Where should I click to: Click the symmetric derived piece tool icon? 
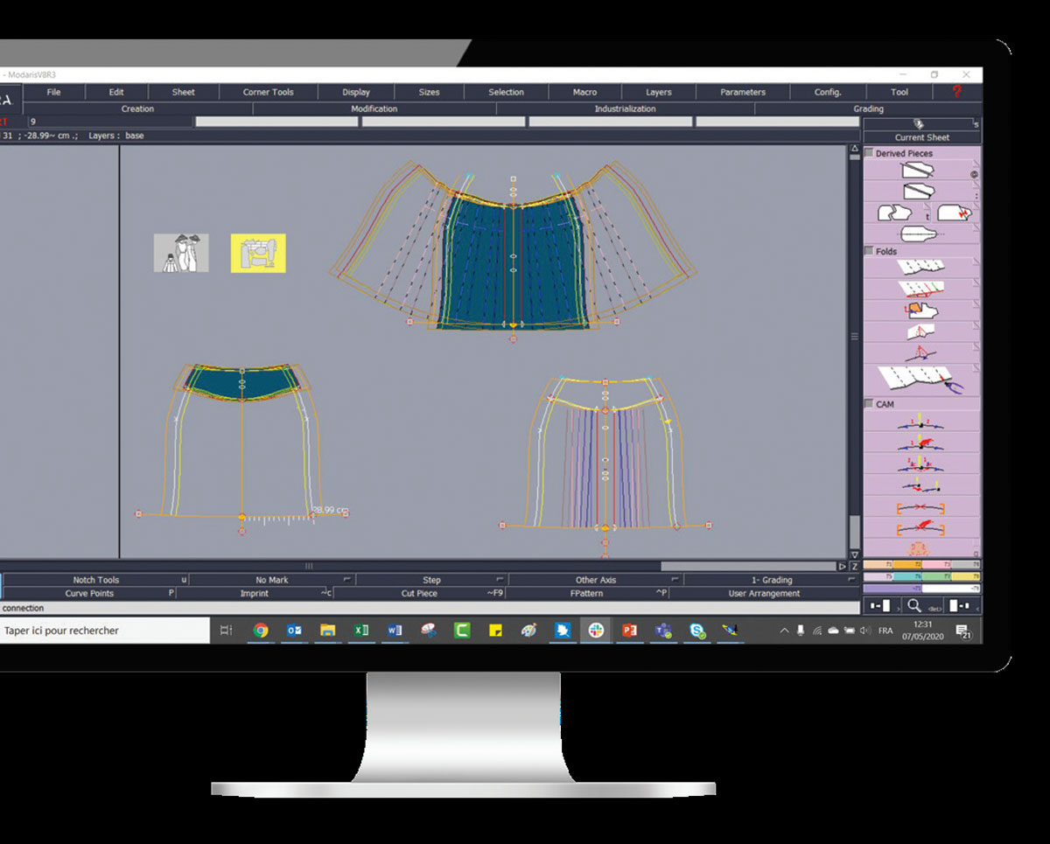[918, 234]
